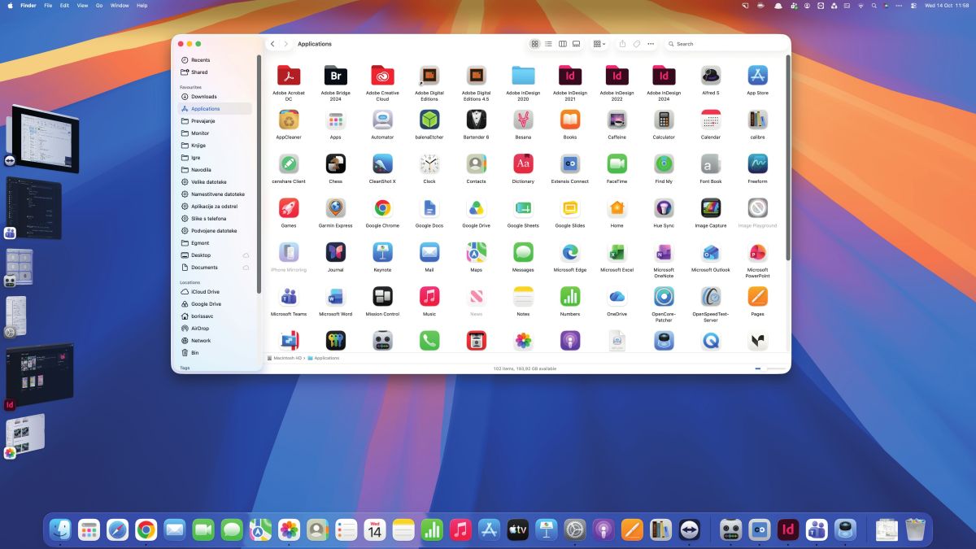Select the Chess app icon

(335, 163)
